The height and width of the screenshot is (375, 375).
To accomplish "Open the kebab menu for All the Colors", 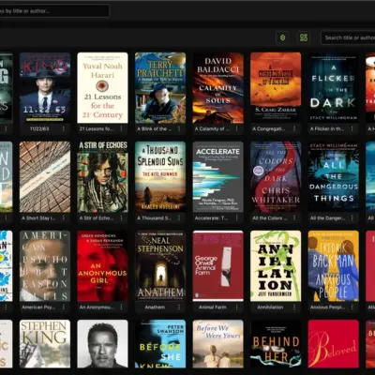I will coord(294,218).
